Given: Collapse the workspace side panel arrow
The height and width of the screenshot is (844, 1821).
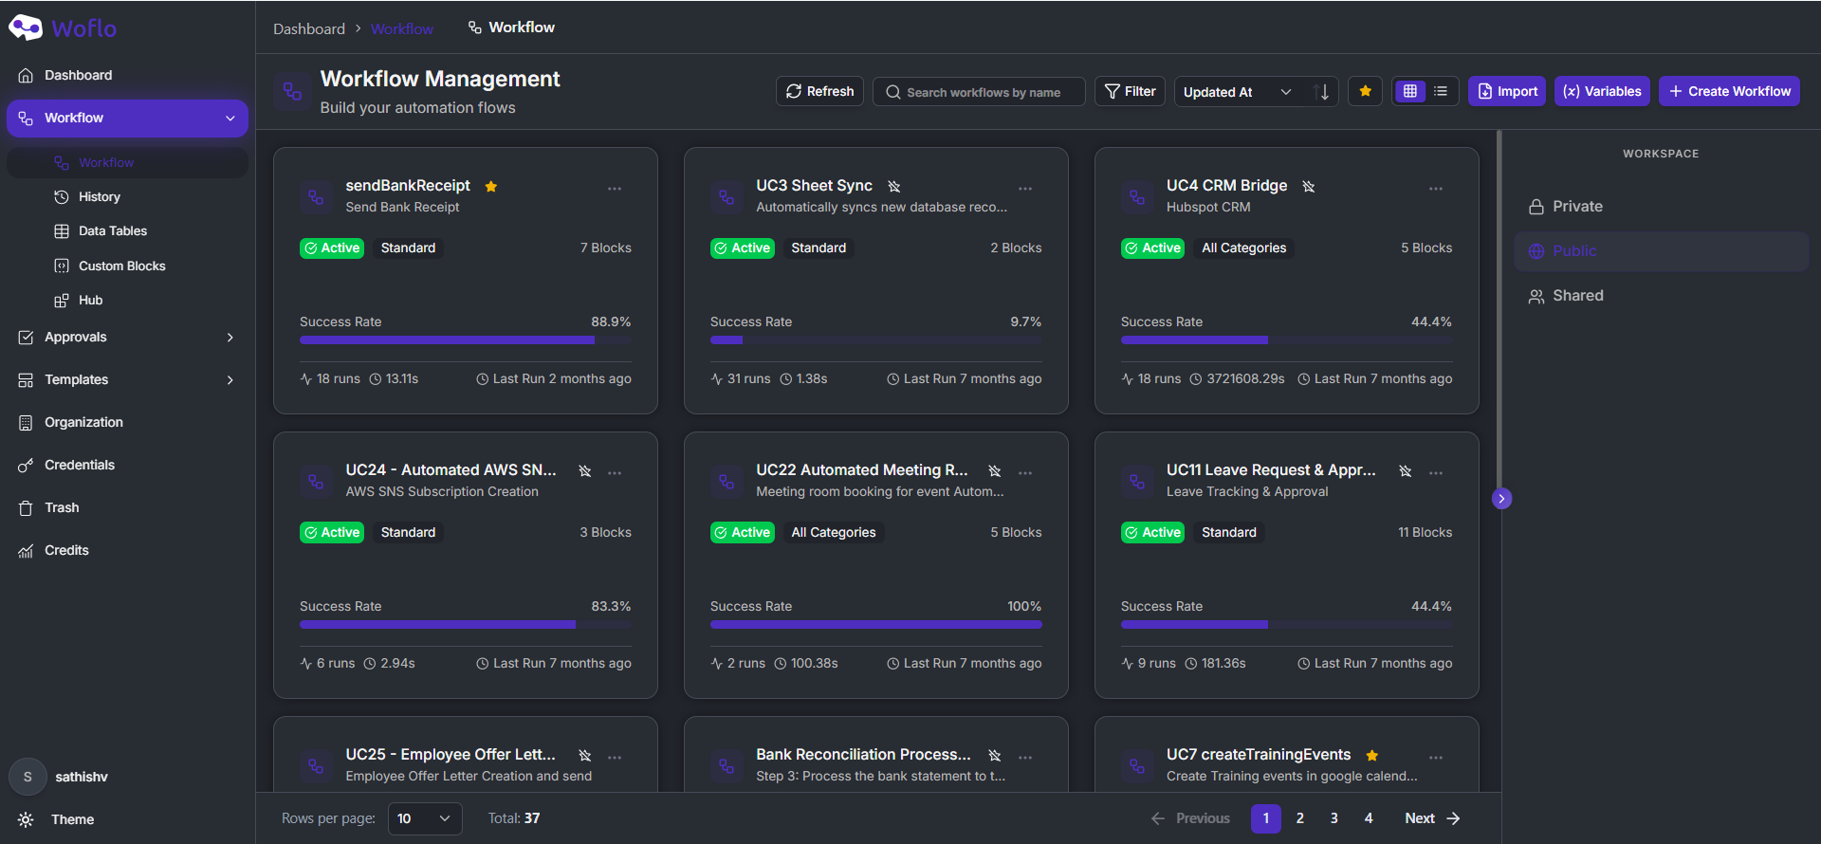Looking at the screenshot, I should coord(1501,499).
